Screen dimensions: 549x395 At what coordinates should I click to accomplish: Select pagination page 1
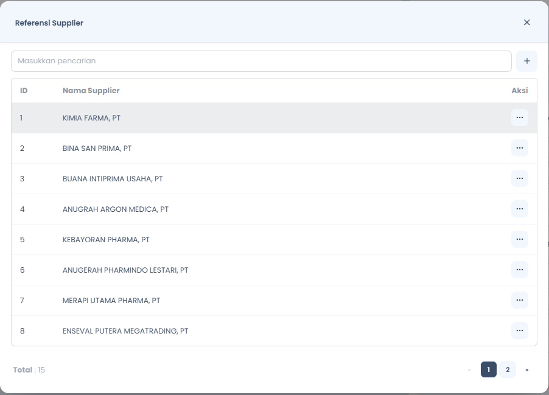[x=488, y=369]
